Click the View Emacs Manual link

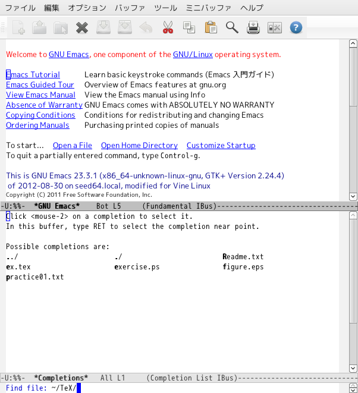click(40, 95)
